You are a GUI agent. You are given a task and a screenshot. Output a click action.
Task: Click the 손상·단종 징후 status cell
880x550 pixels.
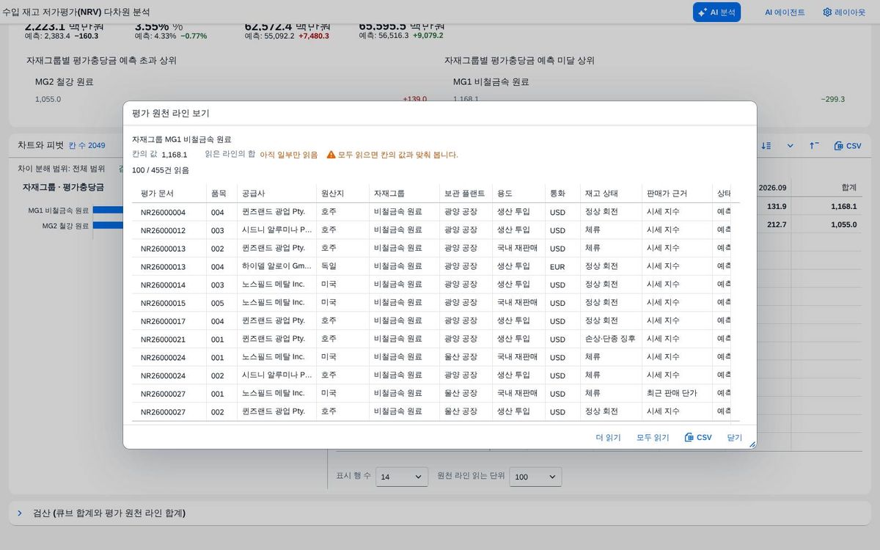[x=611, y=339]
